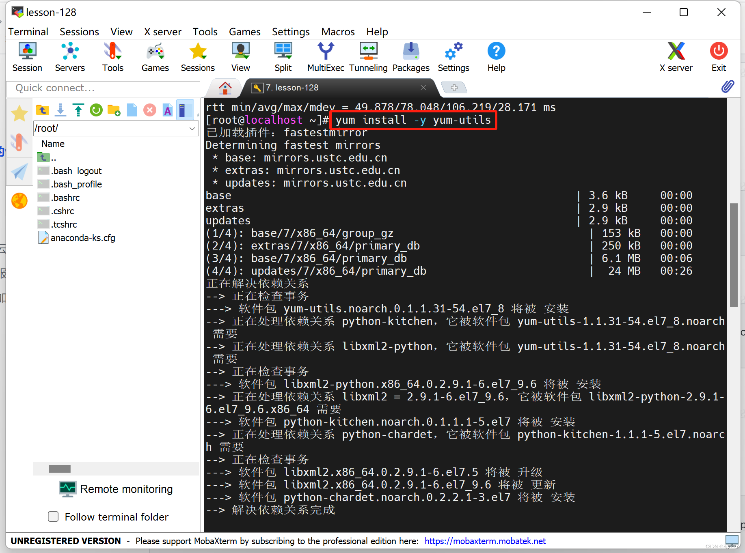
Task: Open the Packages toolbar icon
Action: (x=411, y=57)
